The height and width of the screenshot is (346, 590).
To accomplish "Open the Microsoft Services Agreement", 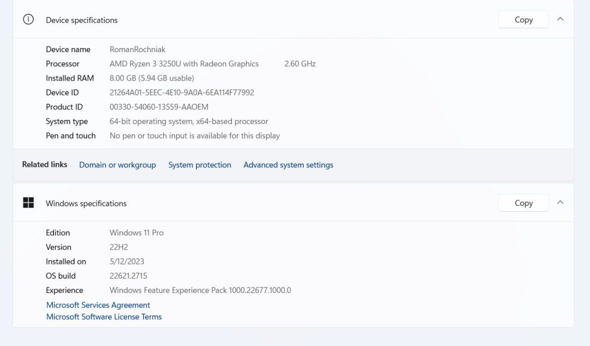I will pos(98,305).
